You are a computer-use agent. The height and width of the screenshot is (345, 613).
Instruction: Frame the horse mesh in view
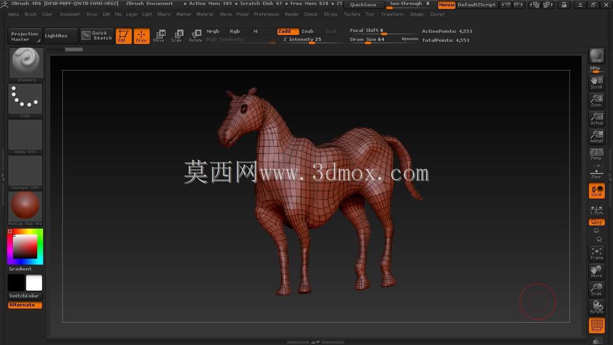pyautogui.click(x=596, y=253)
